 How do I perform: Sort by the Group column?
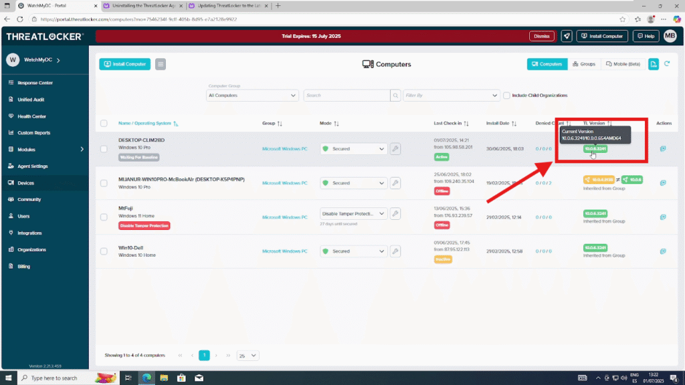pos(272,124)
